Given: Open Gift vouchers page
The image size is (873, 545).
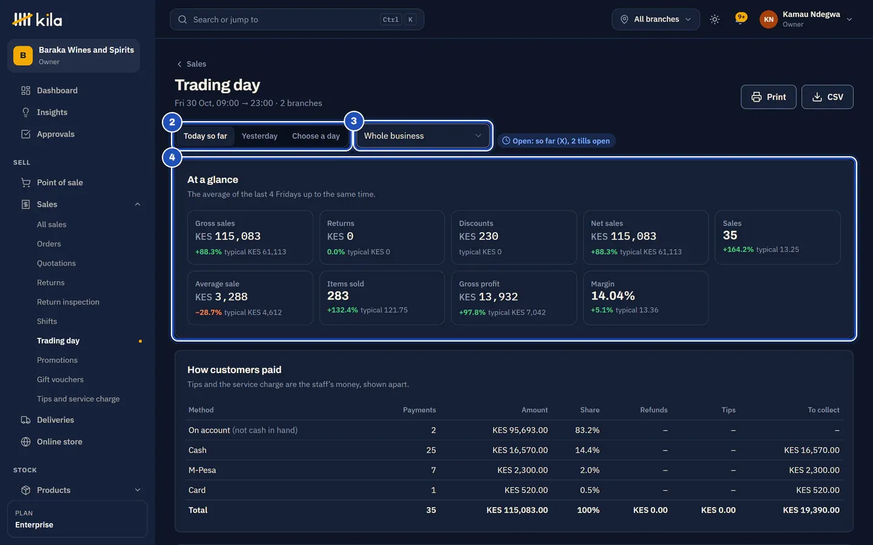Looking at the screenshot, I should [60, 379].
